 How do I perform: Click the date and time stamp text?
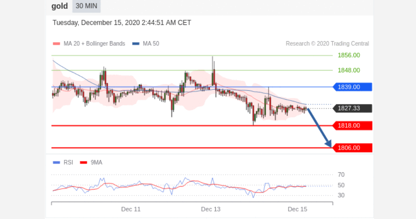pos(122,23)
